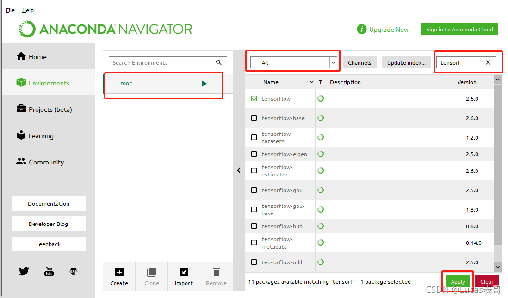The width and height of the screenshot is (508, 298).
Task: Create a new environment
Action: [x=119, y=276]
